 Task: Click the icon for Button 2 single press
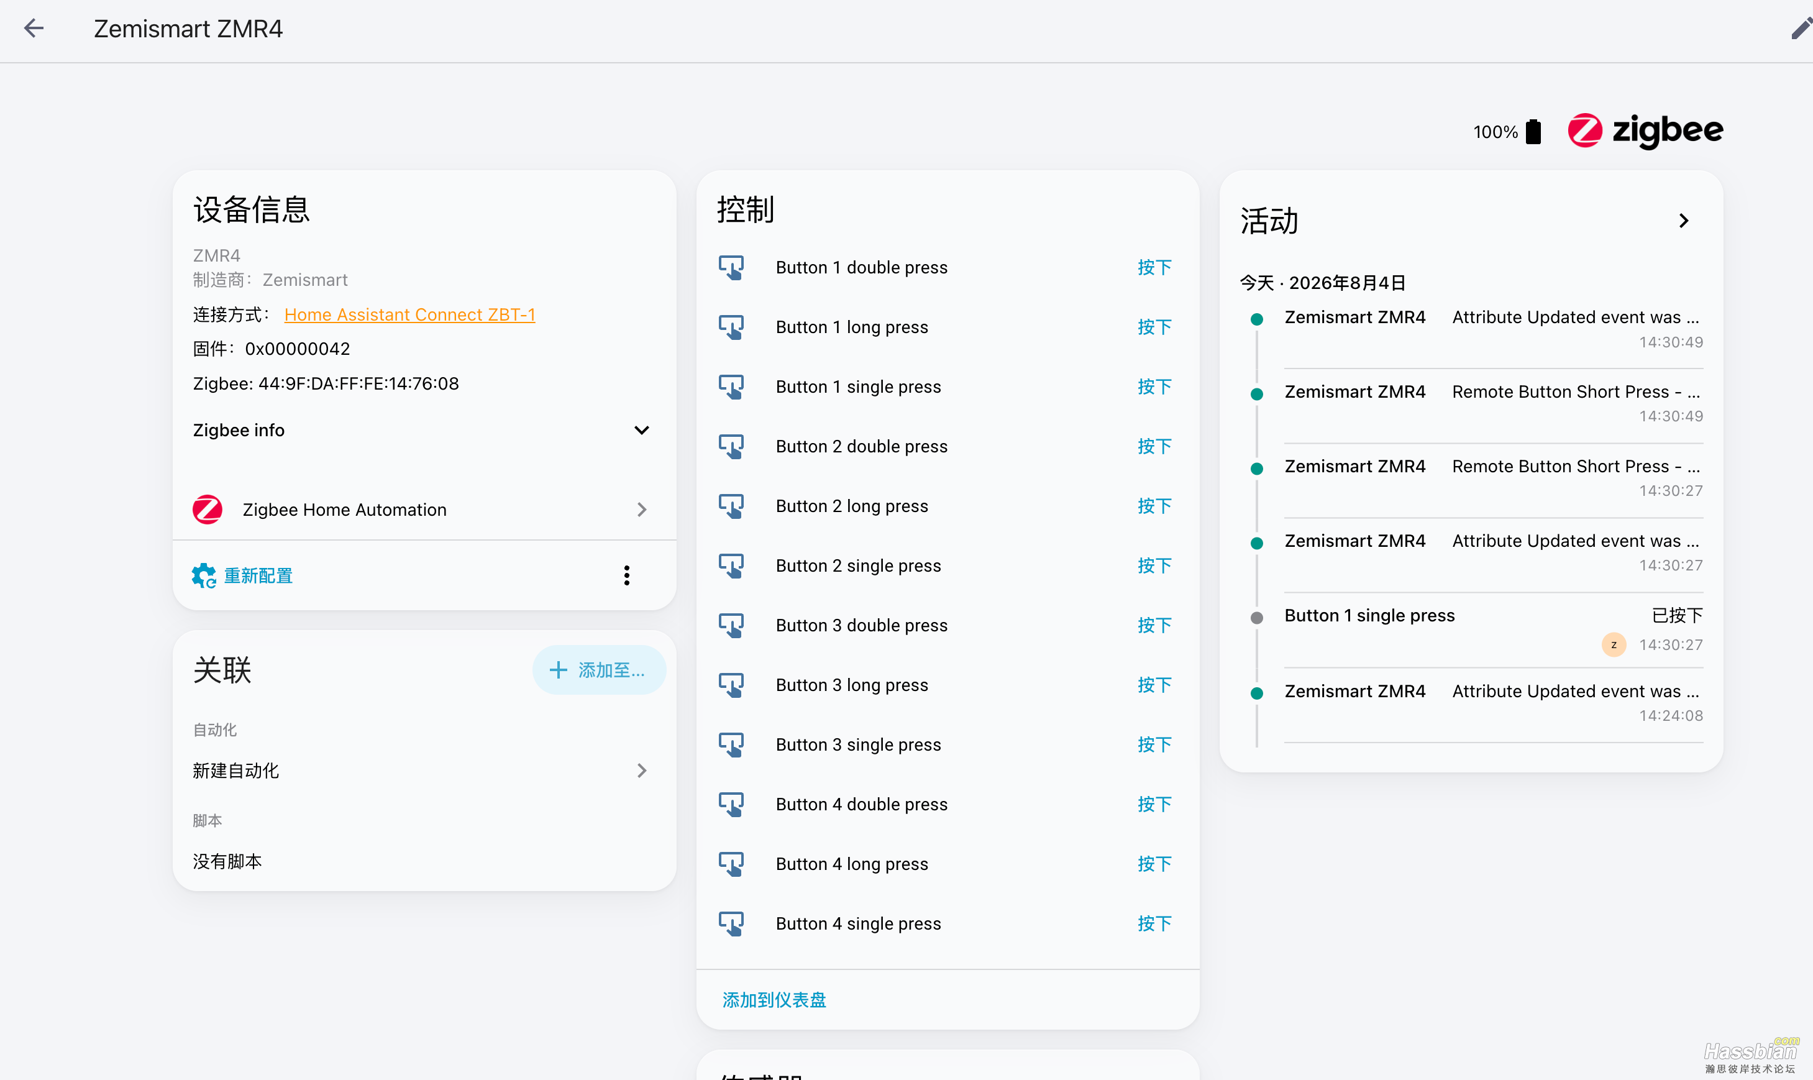731,565
